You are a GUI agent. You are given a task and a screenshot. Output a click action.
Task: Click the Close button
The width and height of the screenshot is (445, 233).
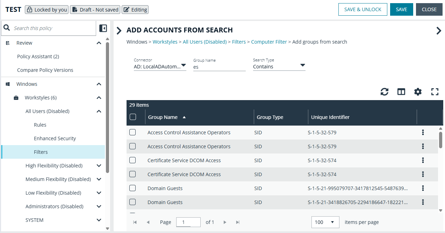[429, 9]
